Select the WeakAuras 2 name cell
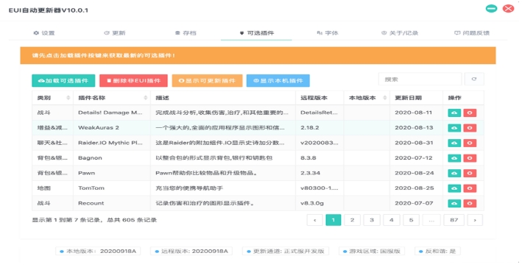522x267 pixels. 111,128
